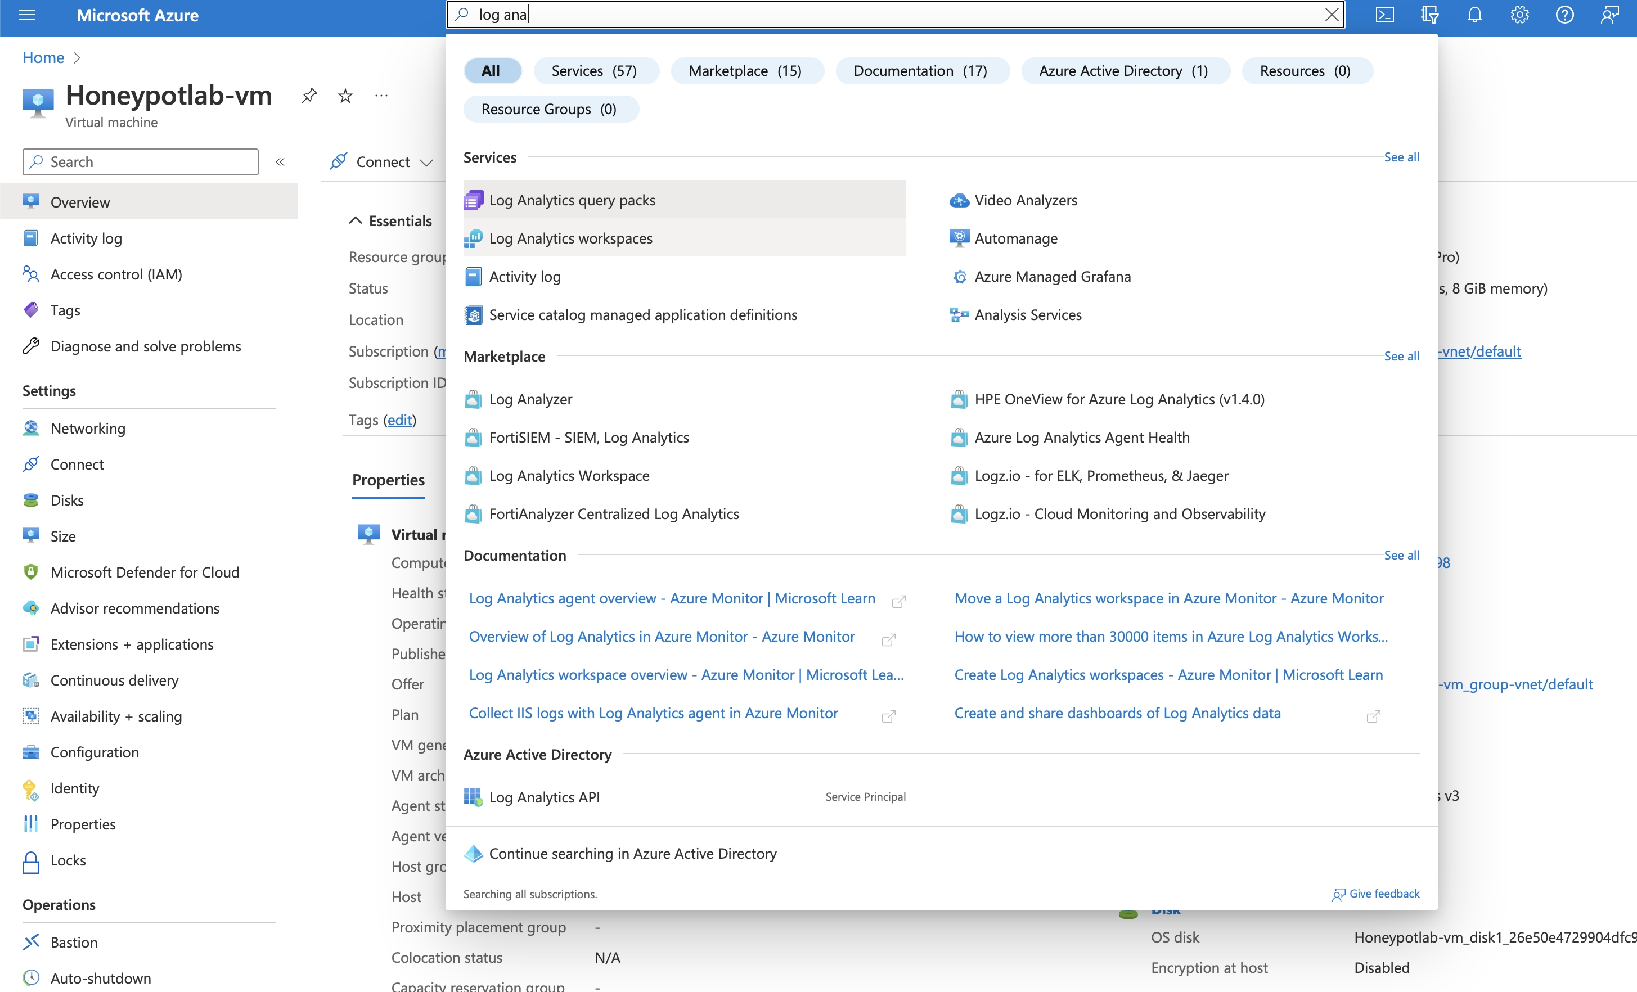The image size is (1637, 992).
Task: Select the Properties tab in the overview
Action: tap(389, 480)
